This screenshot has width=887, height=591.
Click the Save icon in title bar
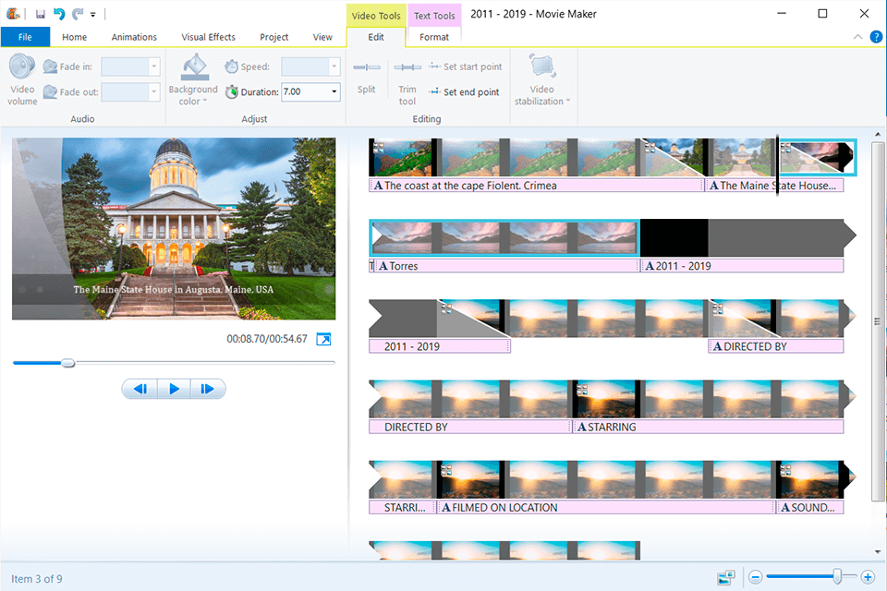coord(41,14)
